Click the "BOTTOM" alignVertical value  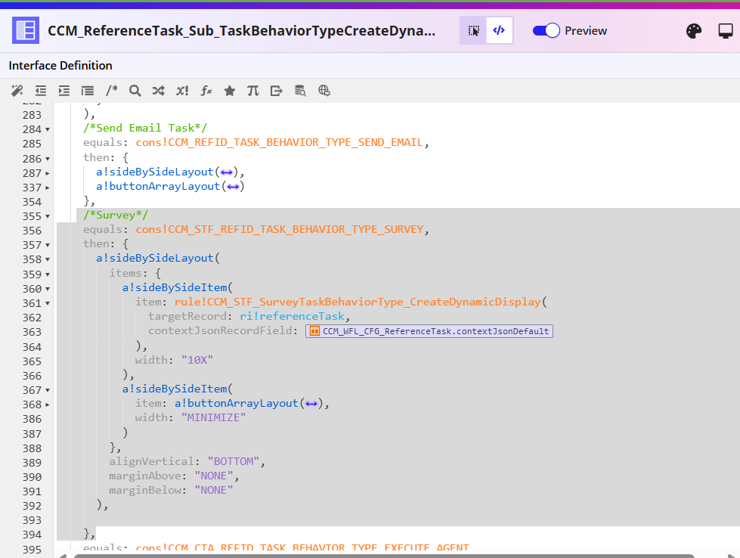(234, 461)
